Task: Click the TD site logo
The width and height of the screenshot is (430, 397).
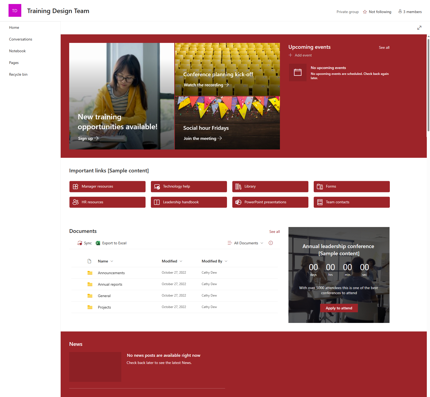Action: tap(15, 10)
